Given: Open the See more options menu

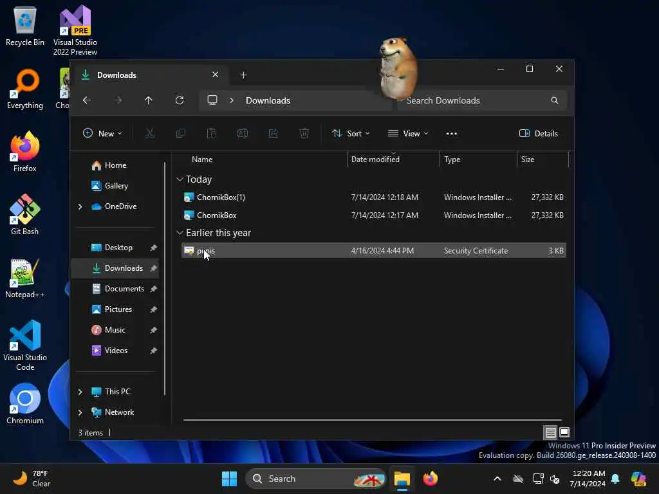Looking at the screenshot, I should [451, 134].
